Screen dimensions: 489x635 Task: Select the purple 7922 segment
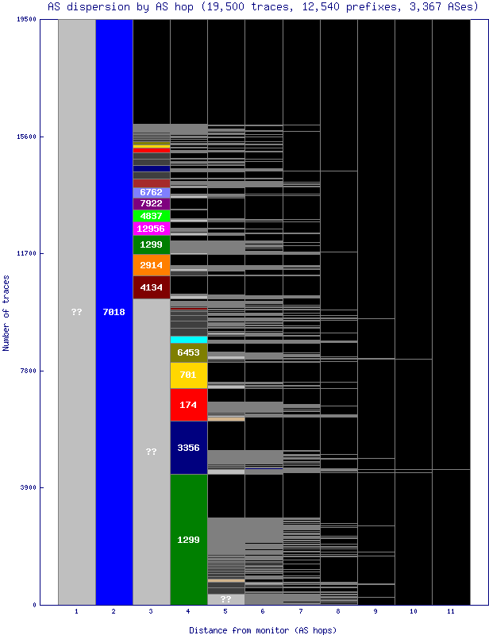[x=152, y=204]
